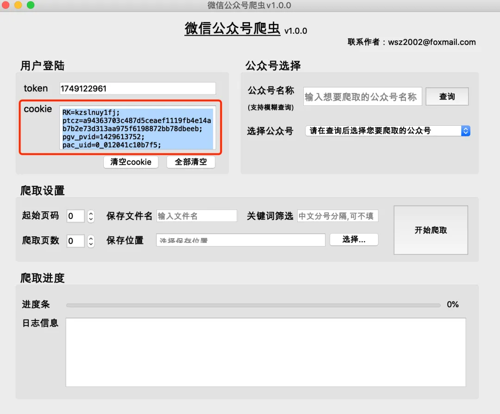Click inside the cookie text area
The height and width of the screenshot is (414, 500).
click(x=137, y=128)
